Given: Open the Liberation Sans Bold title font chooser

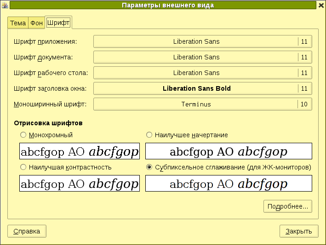Looking at the screenshot, I should coord(203,88).
